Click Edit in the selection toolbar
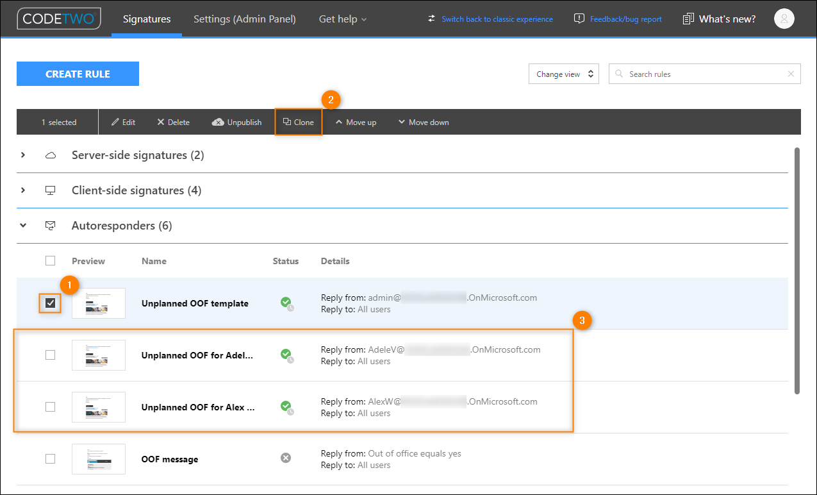The height and width of the screenshot is (495, 817). (x=124, y=122)
